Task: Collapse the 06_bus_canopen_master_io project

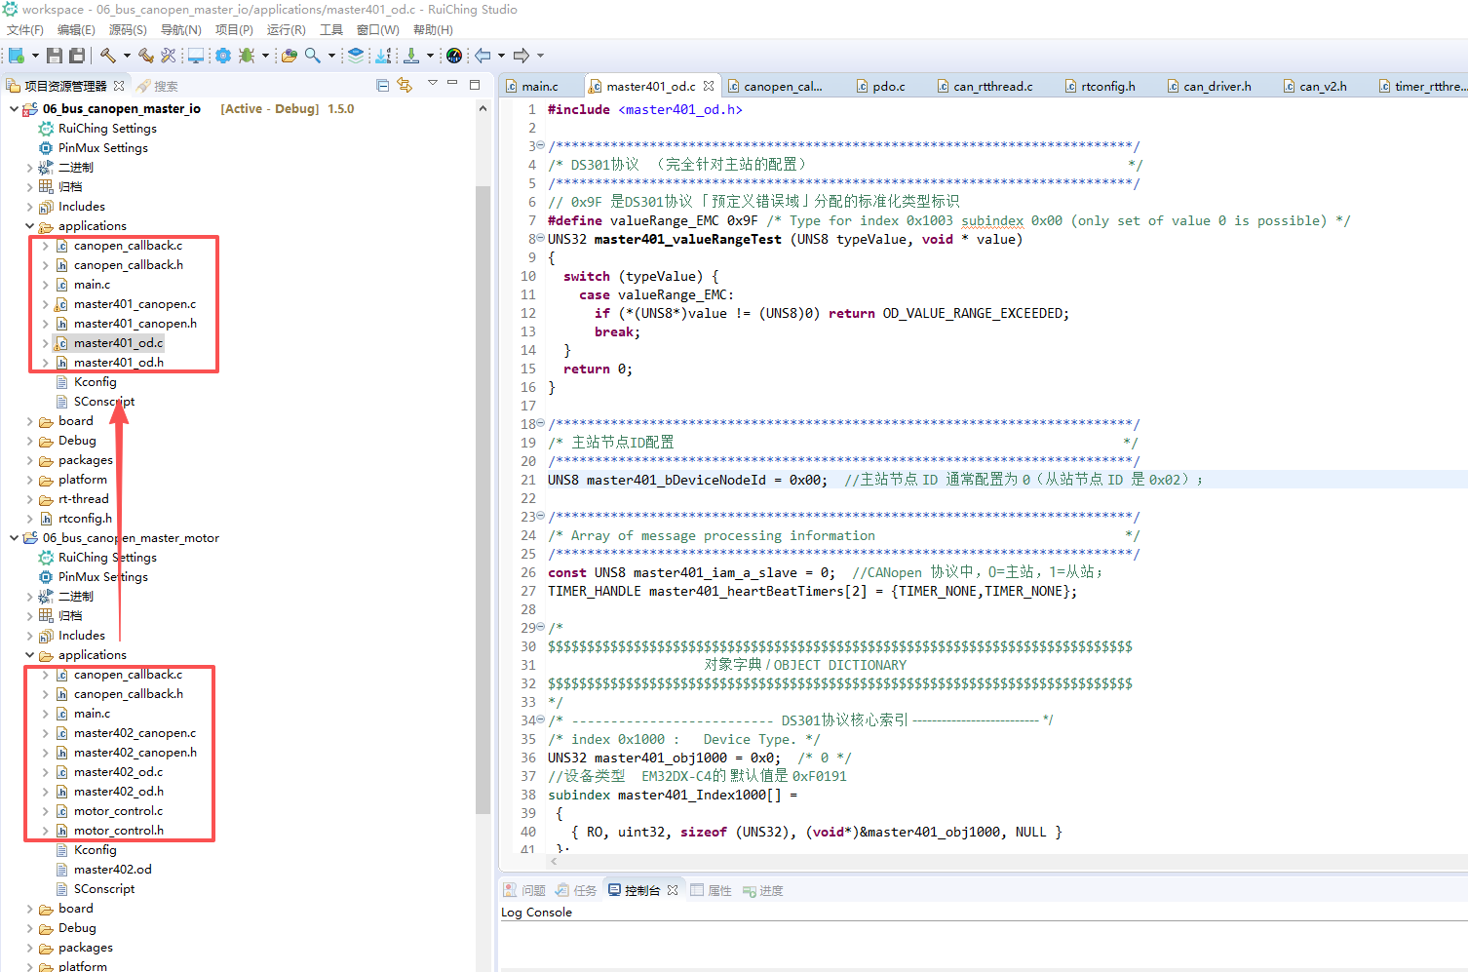Action: pos(14,109)
